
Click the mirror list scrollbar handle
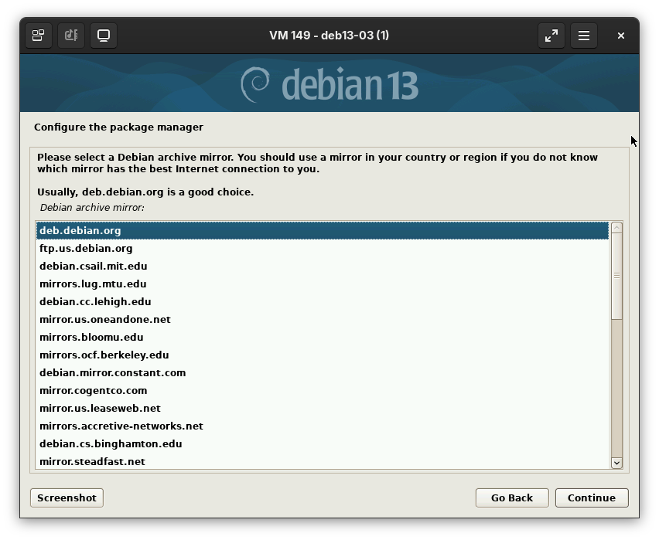tap(616, 277)
